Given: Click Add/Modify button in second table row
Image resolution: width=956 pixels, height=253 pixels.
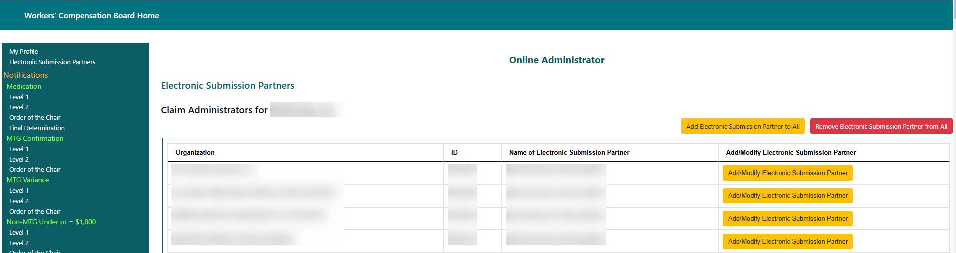Looking at the screenshot, I should point(787,196).
